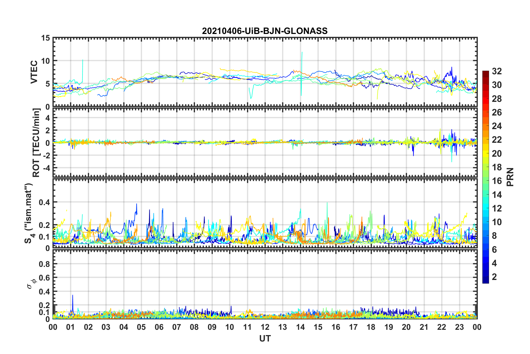
Task: Click the S4 axis tick value 0.4
Action: click(x=44, y=202)
